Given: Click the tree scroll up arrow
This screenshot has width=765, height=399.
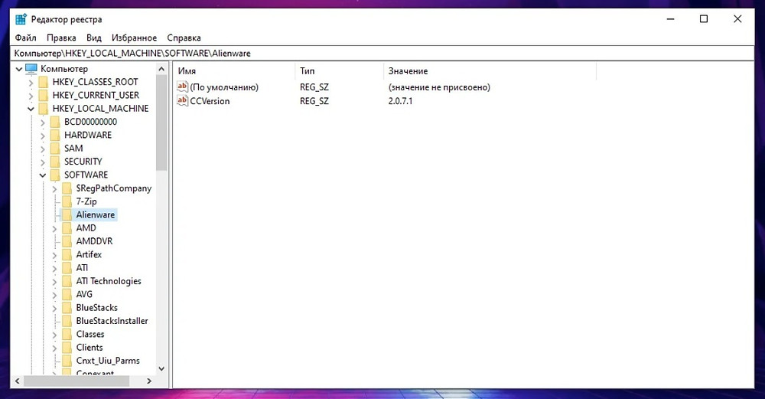Looking at the screenshot, I should pyautogui.click(x=161, y=69).
